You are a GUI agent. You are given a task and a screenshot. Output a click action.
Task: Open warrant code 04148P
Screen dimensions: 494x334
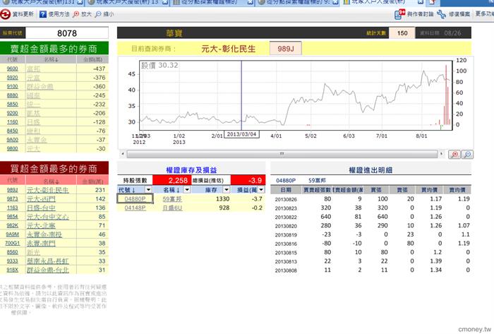click(135, 208)
